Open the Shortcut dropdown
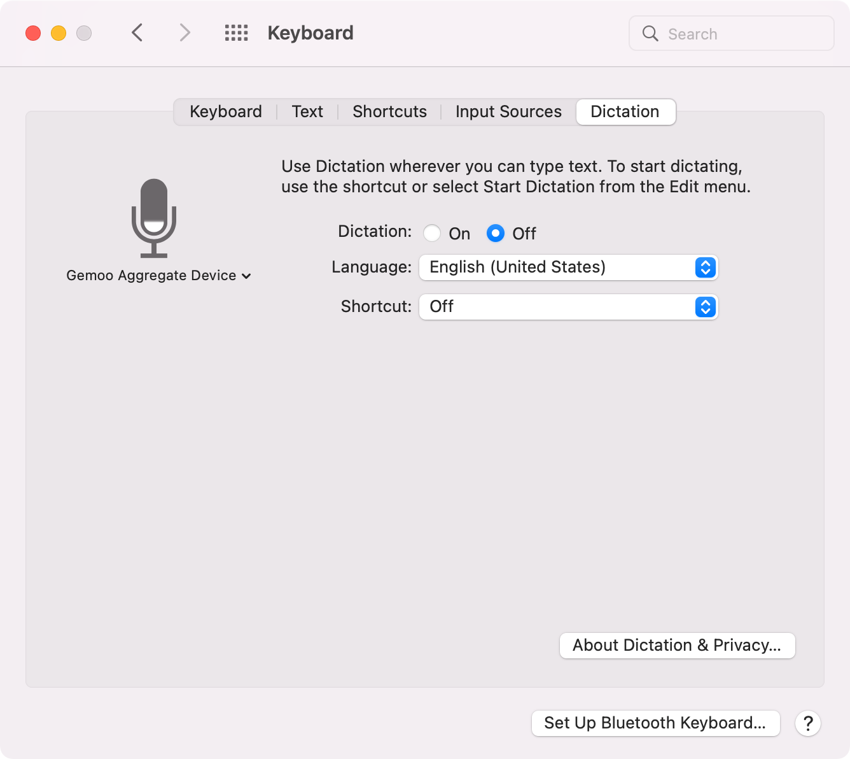The width and height of the screenshot is (850, 759). tap(568, 307)
